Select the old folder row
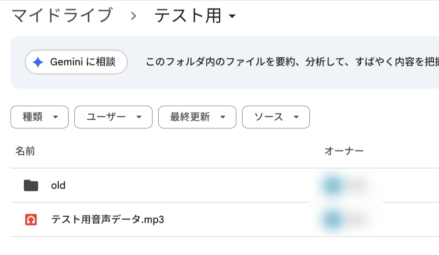 [x=225, y=186]
